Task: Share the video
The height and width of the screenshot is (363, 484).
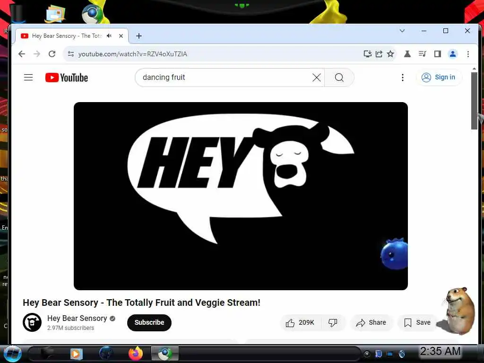Action: point(371,322)
